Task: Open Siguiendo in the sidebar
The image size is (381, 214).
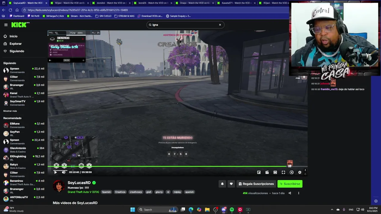Action: pos(17,51)
